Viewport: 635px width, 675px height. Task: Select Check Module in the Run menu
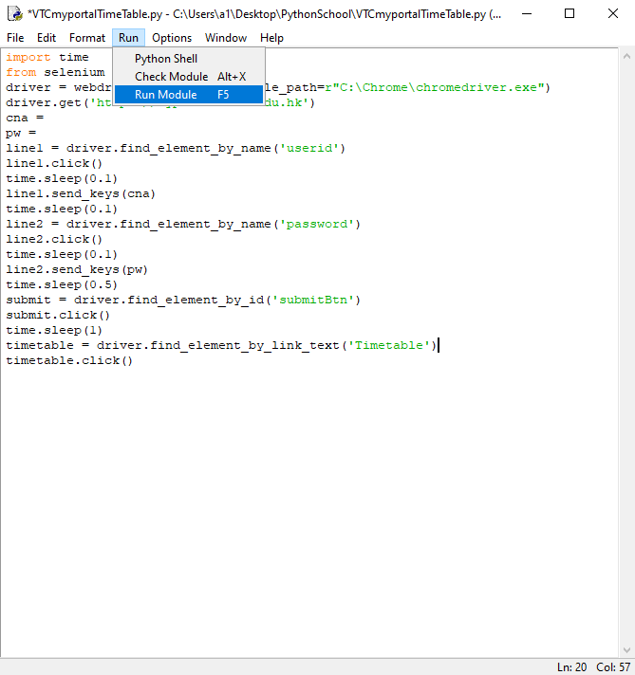tap(171, 77)
